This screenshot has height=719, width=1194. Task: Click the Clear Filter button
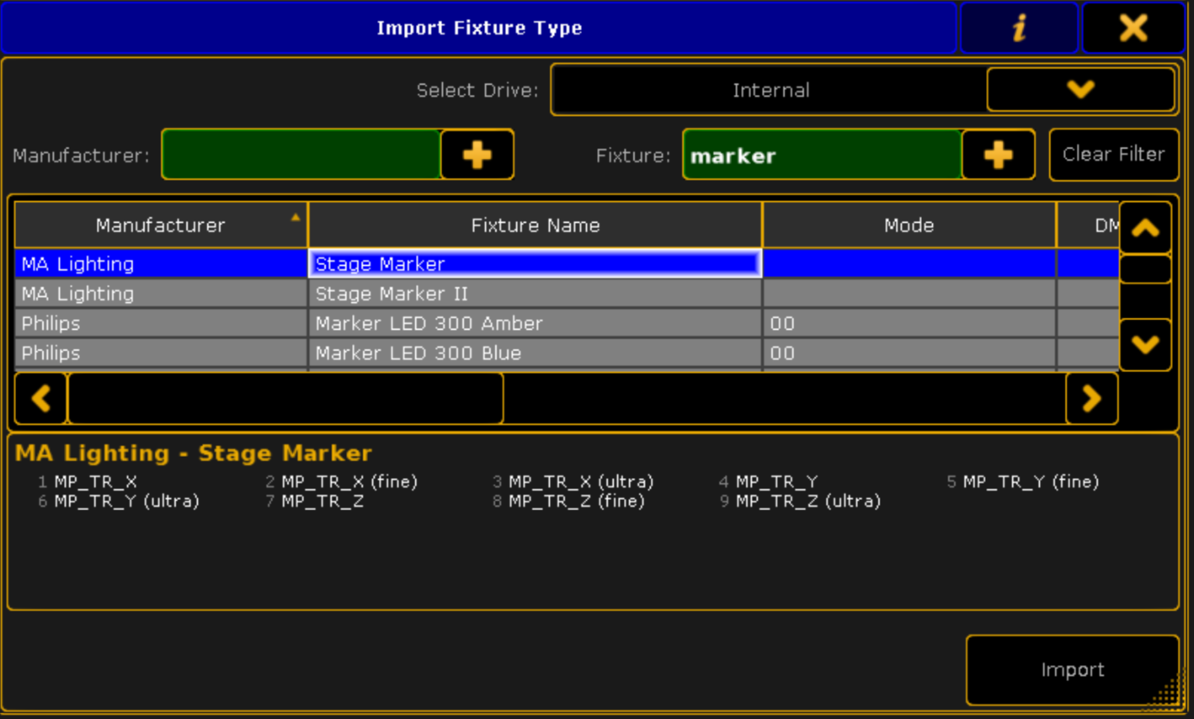click(x=1113, y=155)
